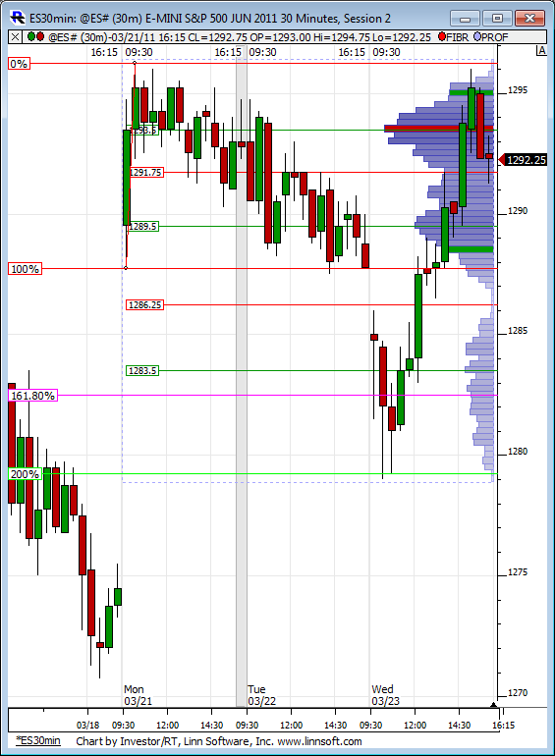This screenshot has width=555, height=756.
Task: Select the green 200% Fibonacci label
Action: tap(25, 474)
